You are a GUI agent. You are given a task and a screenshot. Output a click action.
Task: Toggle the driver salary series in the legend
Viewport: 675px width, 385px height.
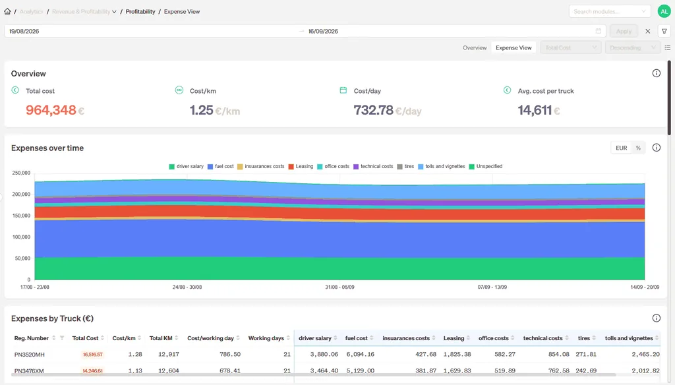pyautogui.click(x=186, y=166)
